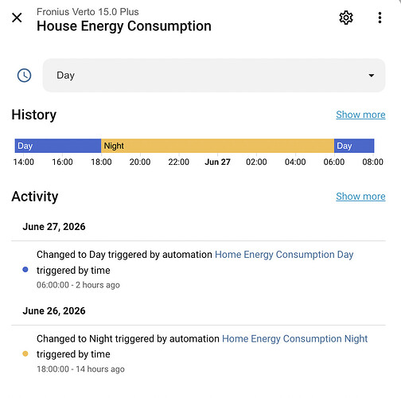The width and height of the screenshot is (401, 398).
Task: Select the Jun 27 timeline label
Action: tap(217, 162)
